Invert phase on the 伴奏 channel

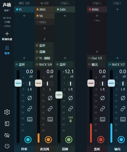click(x=30, y=98)
